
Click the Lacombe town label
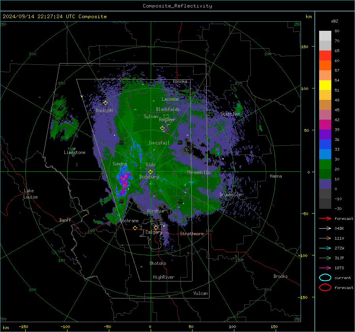170,99
